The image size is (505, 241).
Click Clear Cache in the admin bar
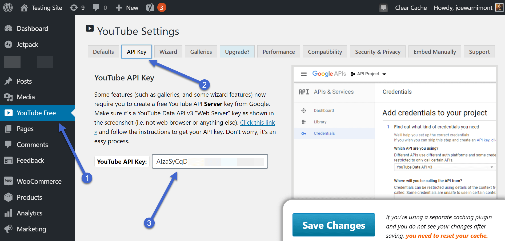[411, 8]
